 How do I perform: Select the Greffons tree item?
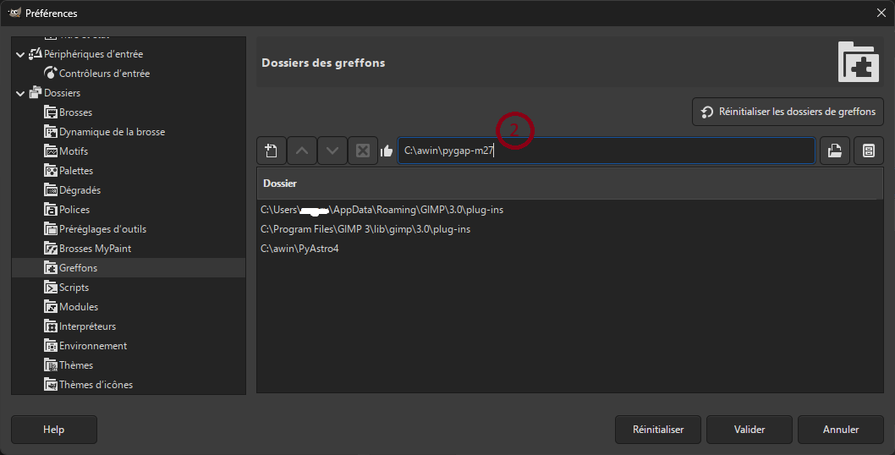tap(129, 268)
